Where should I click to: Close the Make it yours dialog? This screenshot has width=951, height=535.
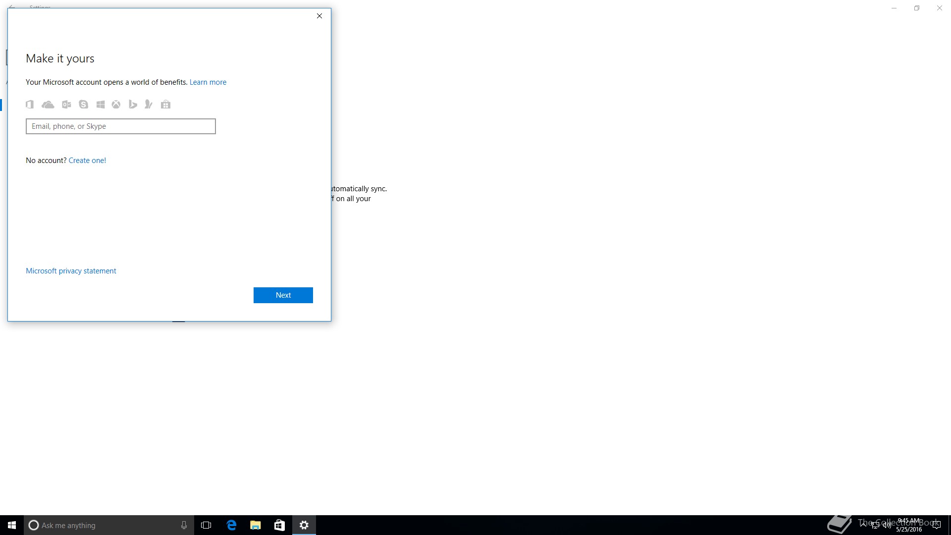[319, 16]
